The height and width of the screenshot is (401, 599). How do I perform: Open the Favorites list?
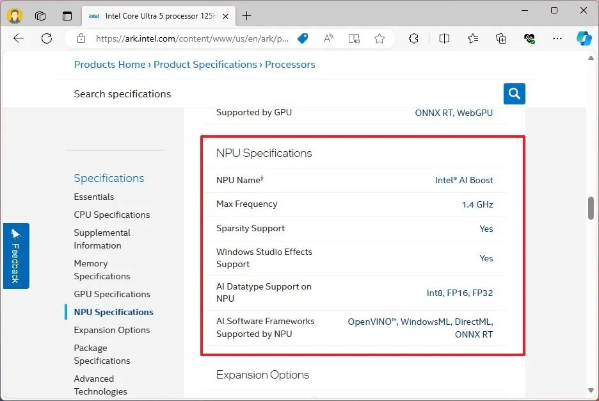[472, 38]
